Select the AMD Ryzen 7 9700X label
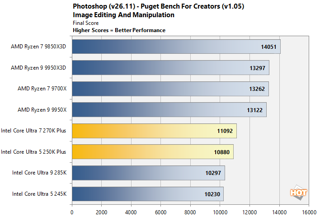The height and width of the screenshot is (217, 320). [x=42, y=89]
